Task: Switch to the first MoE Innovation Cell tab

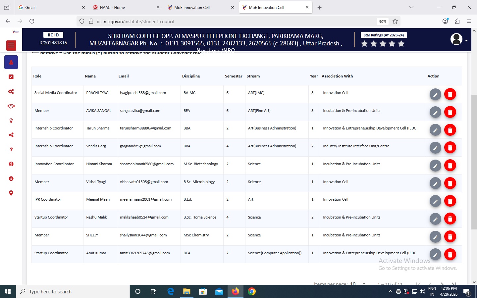Action: point(201,7)
